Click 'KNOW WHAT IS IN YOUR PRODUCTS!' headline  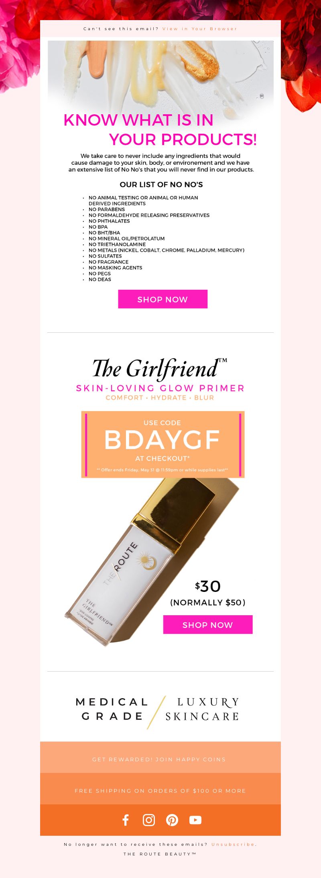(160, 130)
